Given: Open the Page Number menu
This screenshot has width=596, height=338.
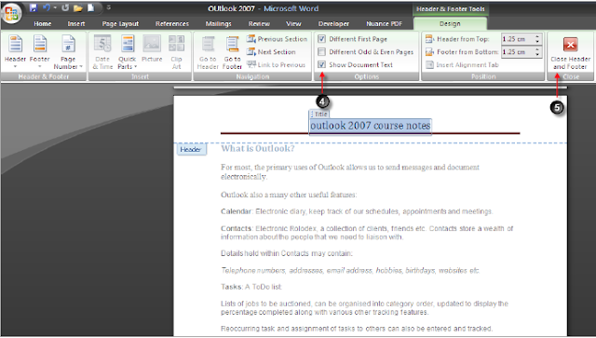Looking at the screenshot, I should pos(68,52).
